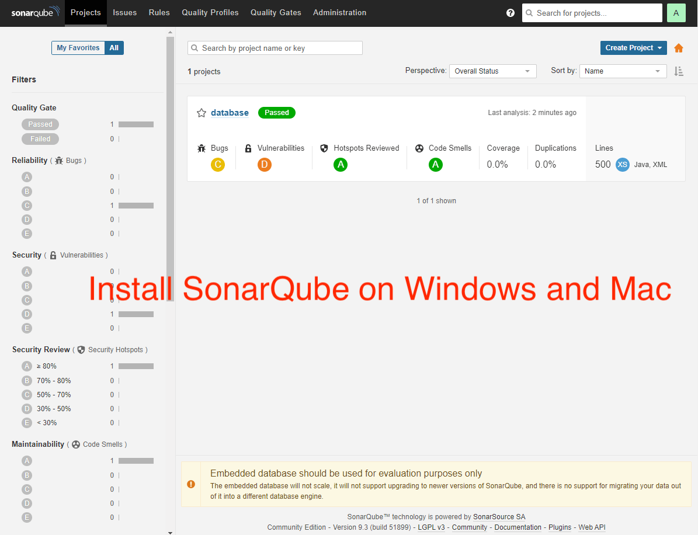Click the search by project name field
This screenshot has width=698, height=535.
(275, 47)
